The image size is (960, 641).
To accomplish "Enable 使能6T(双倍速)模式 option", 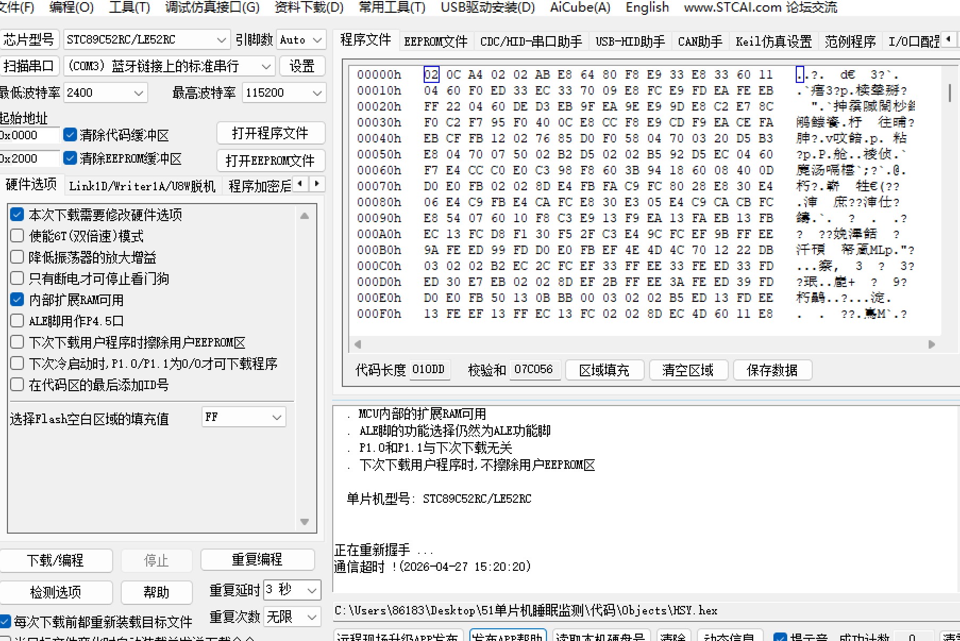I will coord(17,235).
